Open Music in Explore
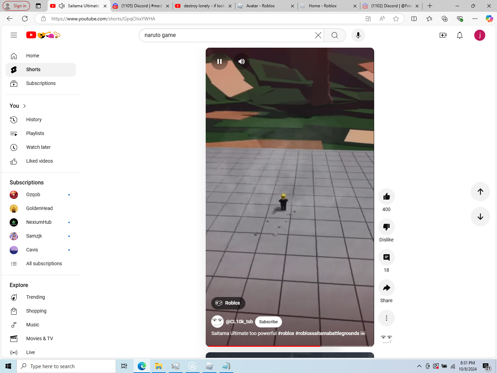 pyautogui.click(x=41, y=325)
